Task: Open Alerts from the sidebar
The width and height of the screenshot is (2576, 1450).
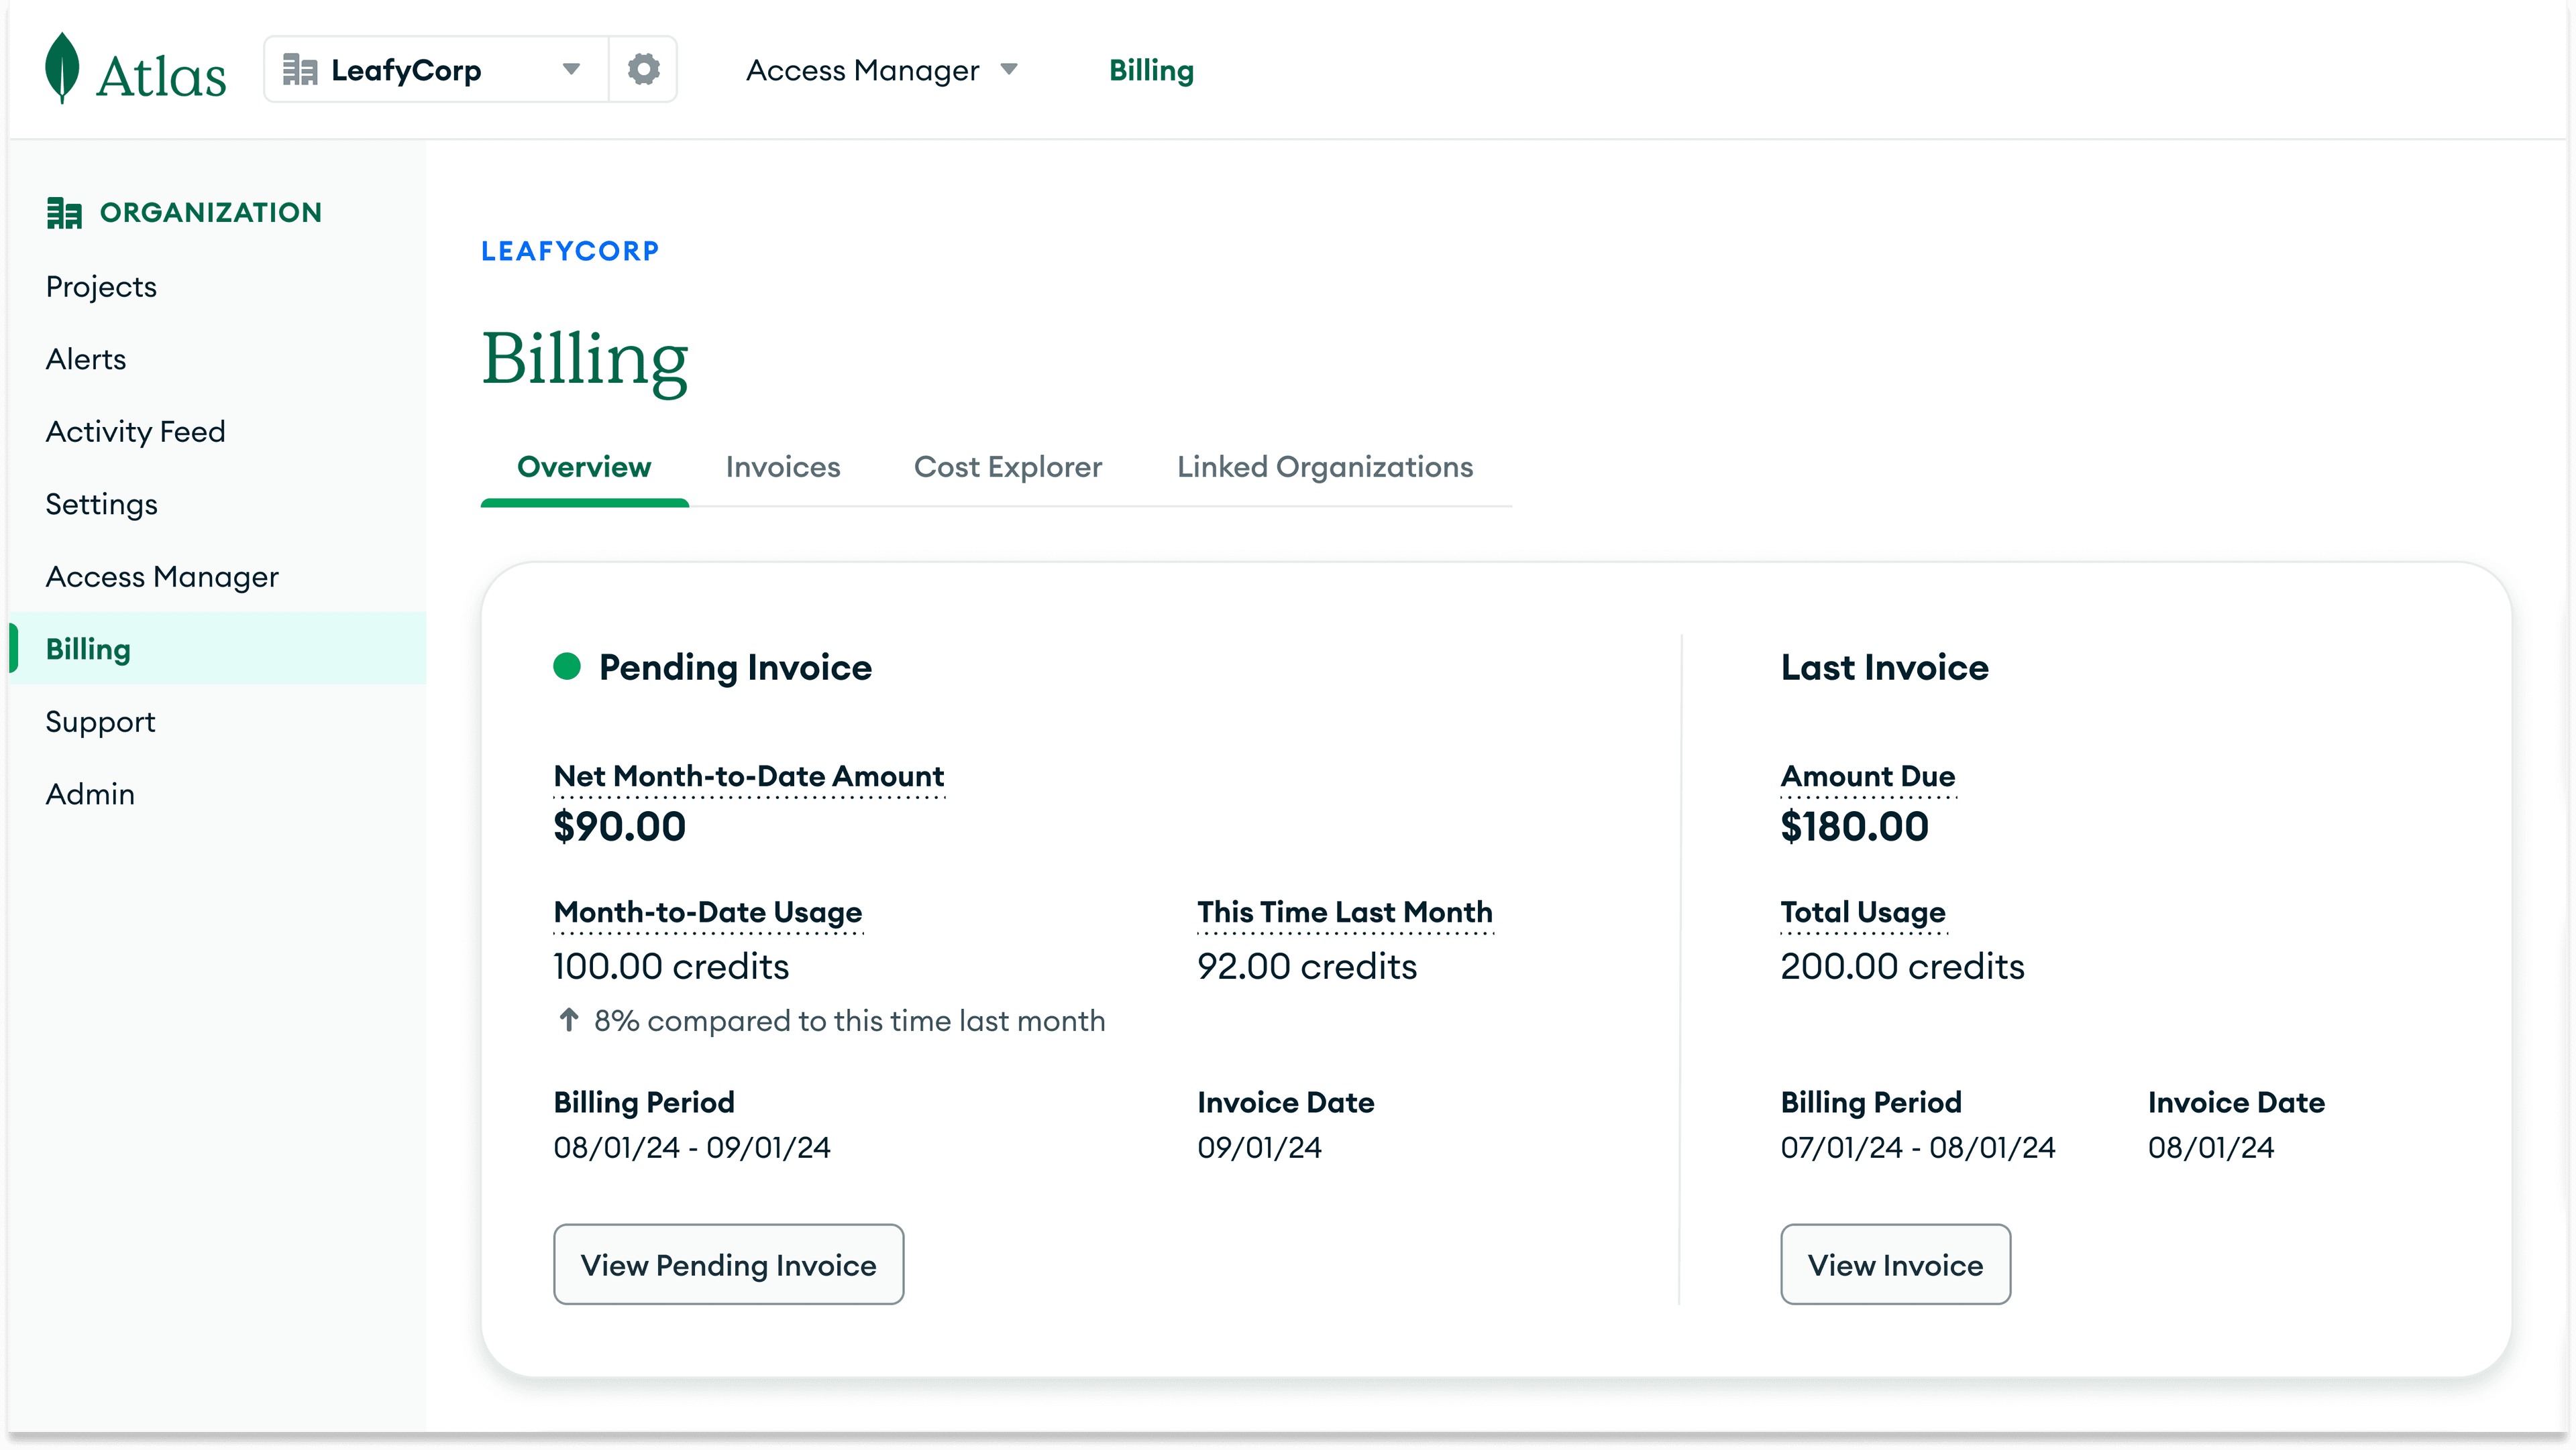Action: [86, 359]
